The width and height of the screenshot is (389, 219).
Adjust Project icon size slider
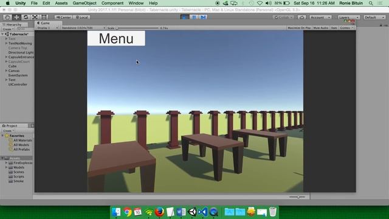(x=298, y=197)
